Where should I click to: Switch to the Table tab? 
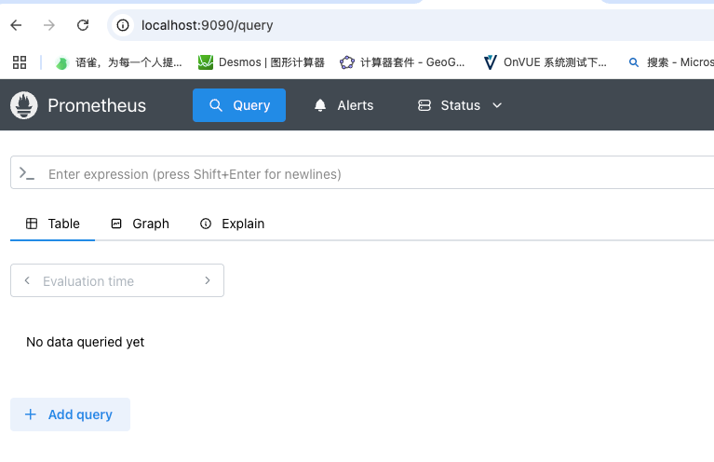coord(53,224)
